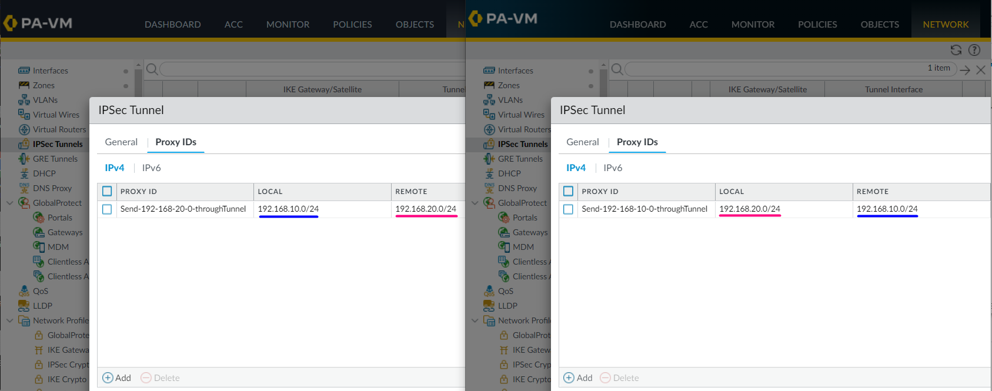
Task: Select IPSec Tunnels icon in left window
Action: click(24, 144)
